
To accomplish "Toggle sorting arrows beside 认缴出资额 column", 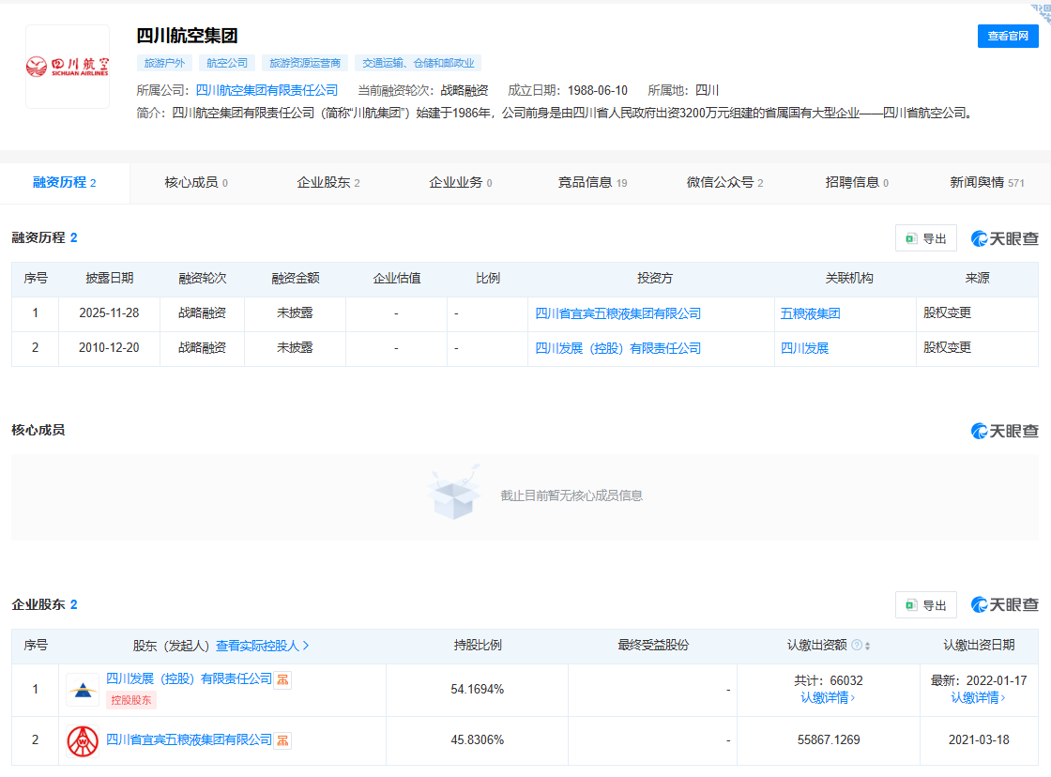I will click(x=867, y=646).
